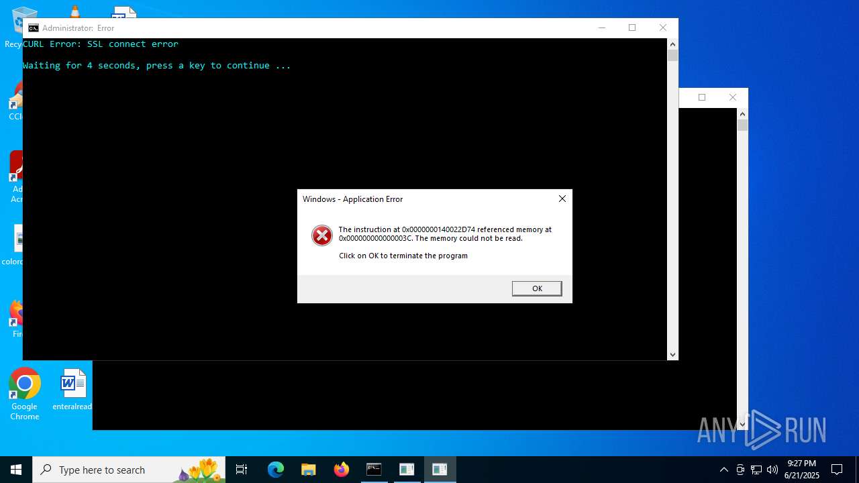859x483 pixels.
Task: Switch to the active third taskbar app icon
Action: coord(440,470)
